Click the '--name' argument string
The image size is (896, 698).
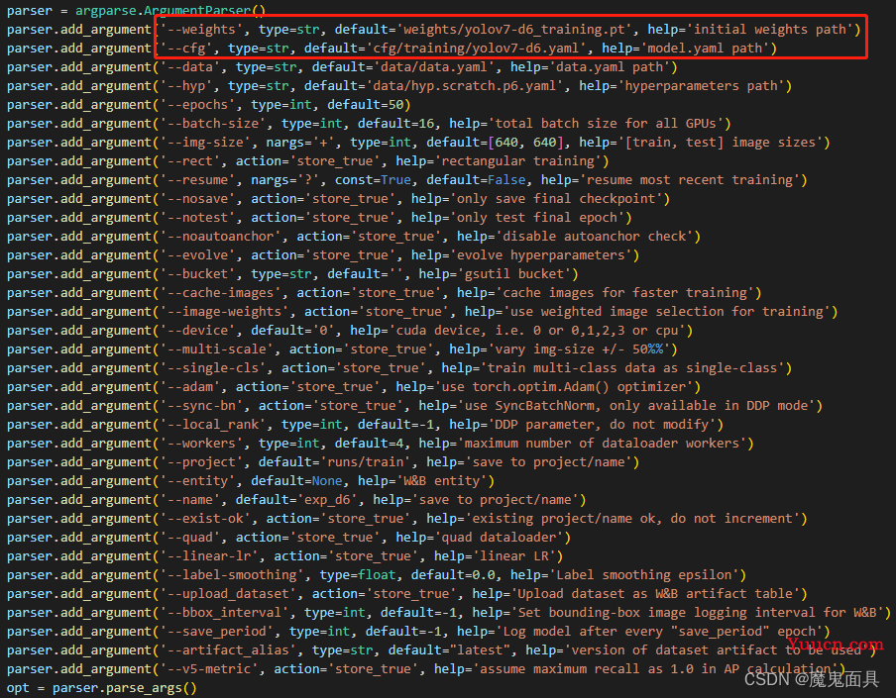click(189, 501)
